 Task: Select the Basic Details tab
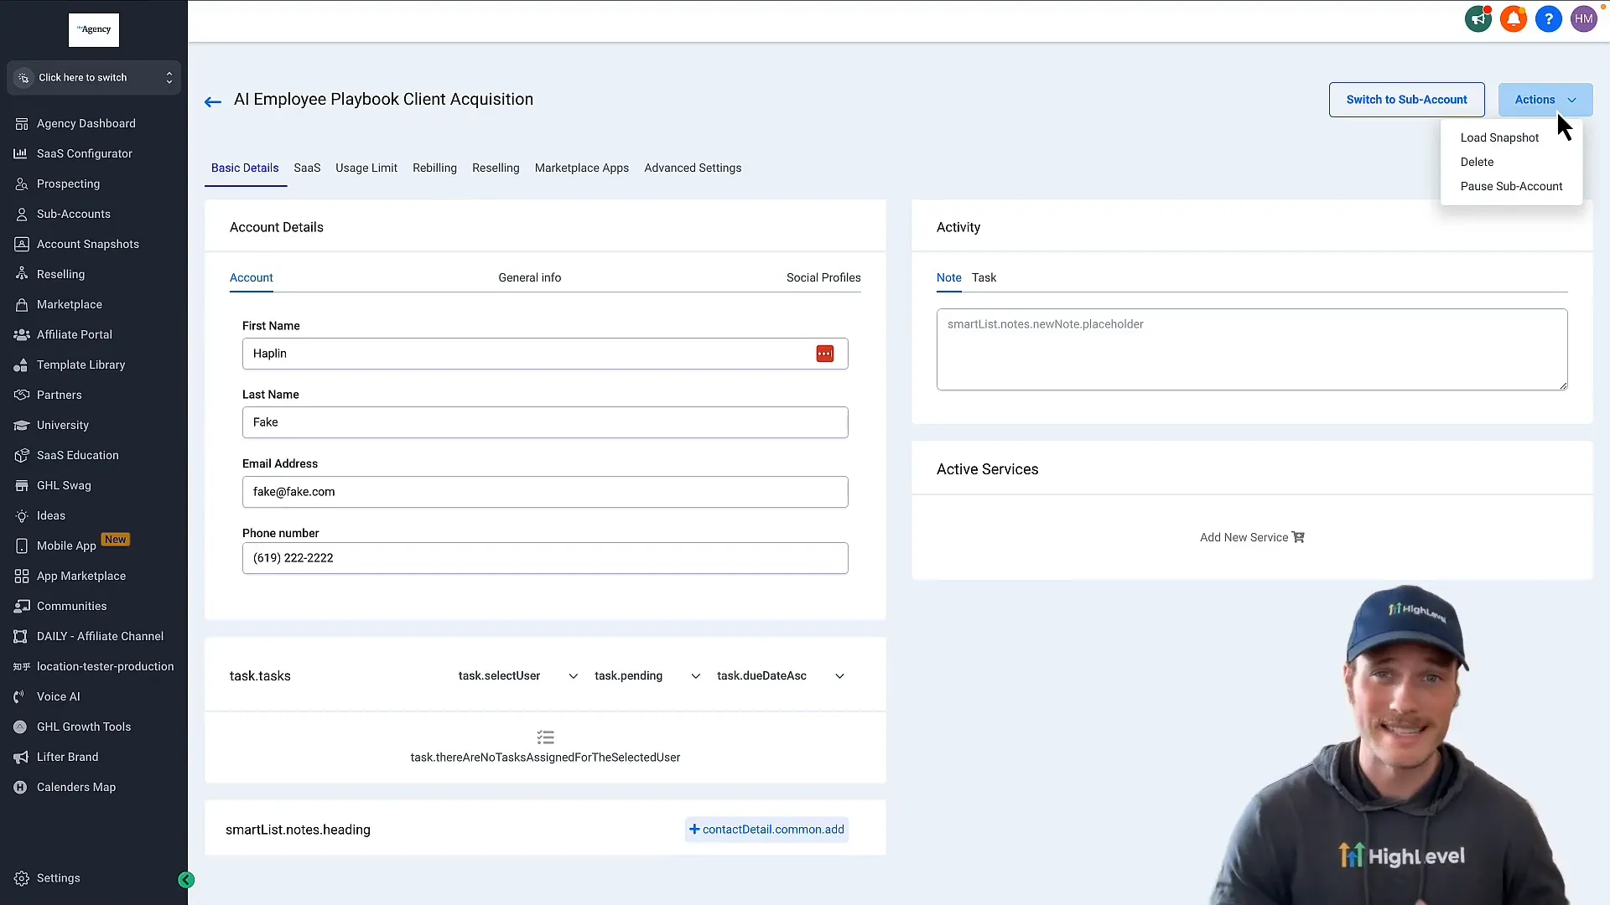[x=245, y=168]
